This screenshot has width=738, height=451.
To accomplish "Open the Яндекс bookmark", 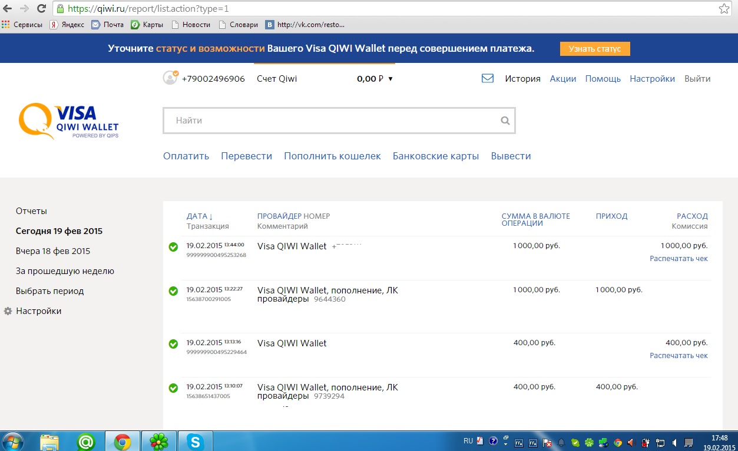I will coord(67,25).
